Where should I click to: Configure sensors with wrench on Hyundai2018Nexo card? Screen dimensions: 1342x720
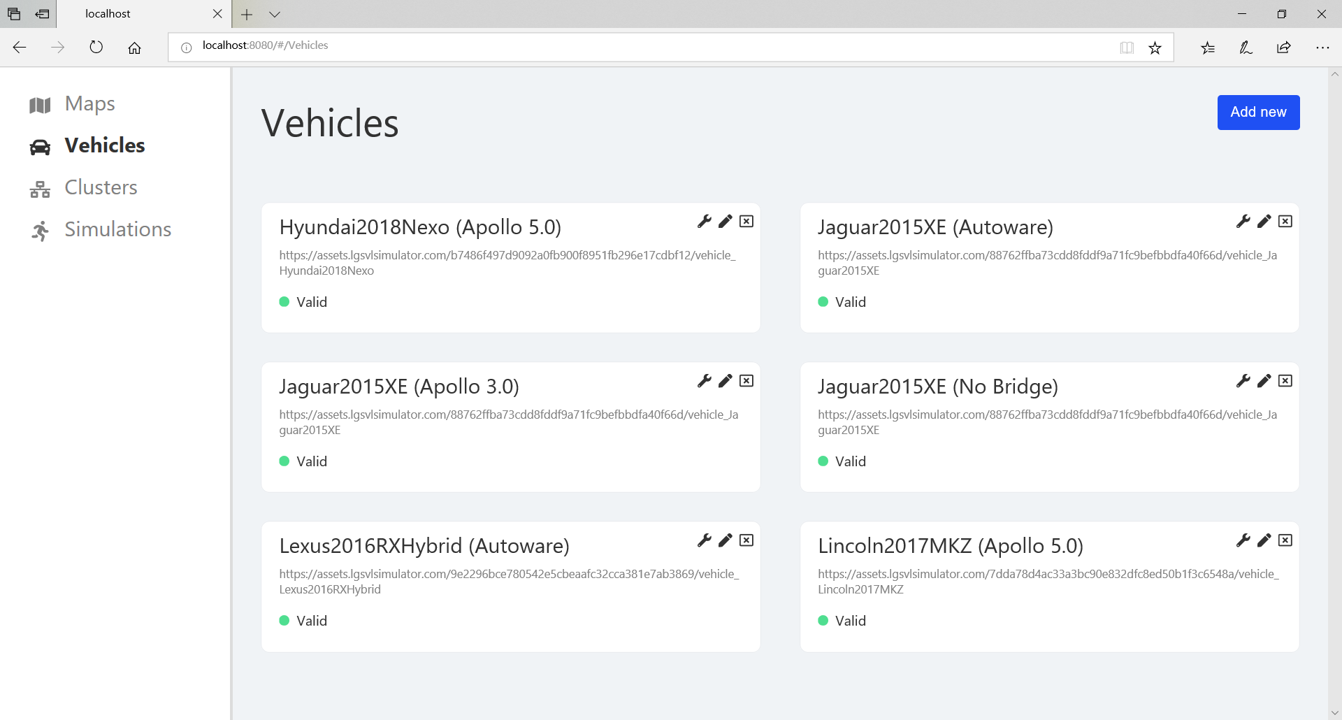[705, 222]
